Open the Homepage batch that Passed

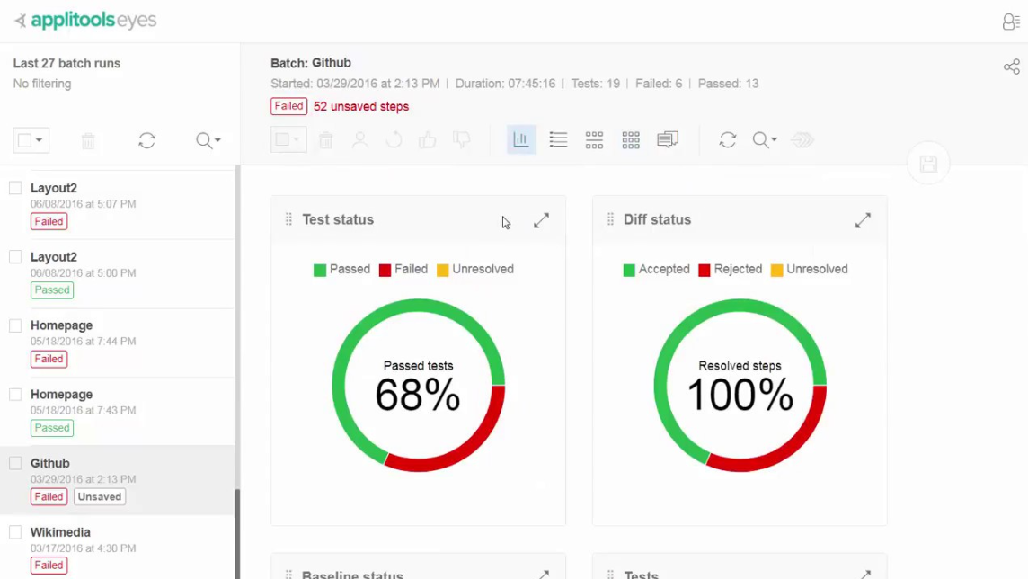click(61, 395)
